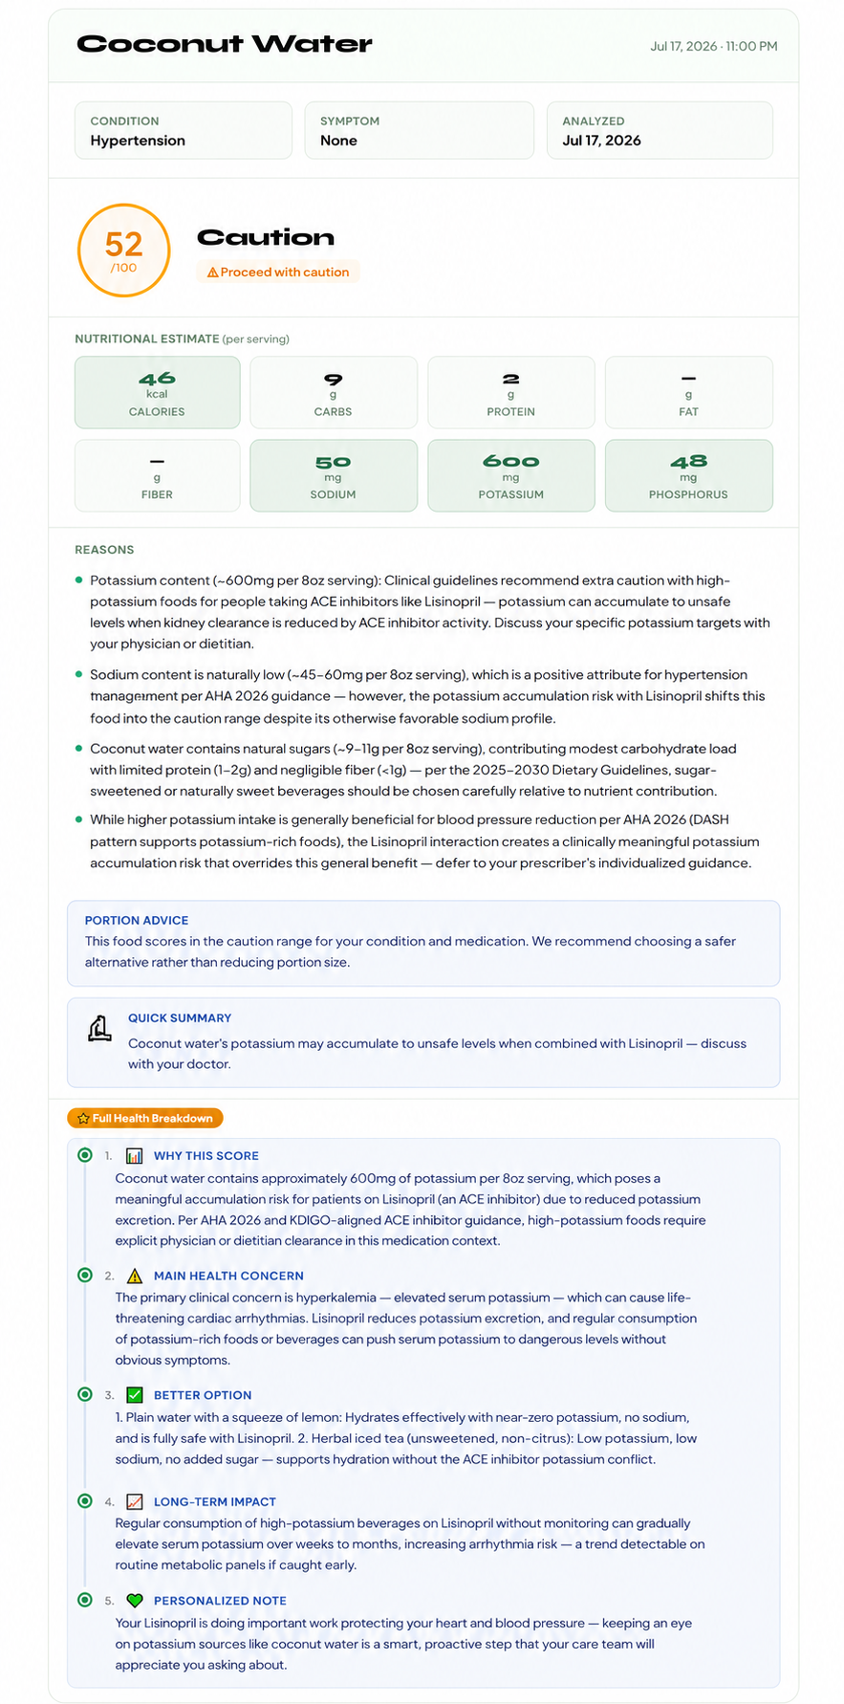Click the Reasons section heading
This screenshot has width=844, height=1704.
click(104, 550)
